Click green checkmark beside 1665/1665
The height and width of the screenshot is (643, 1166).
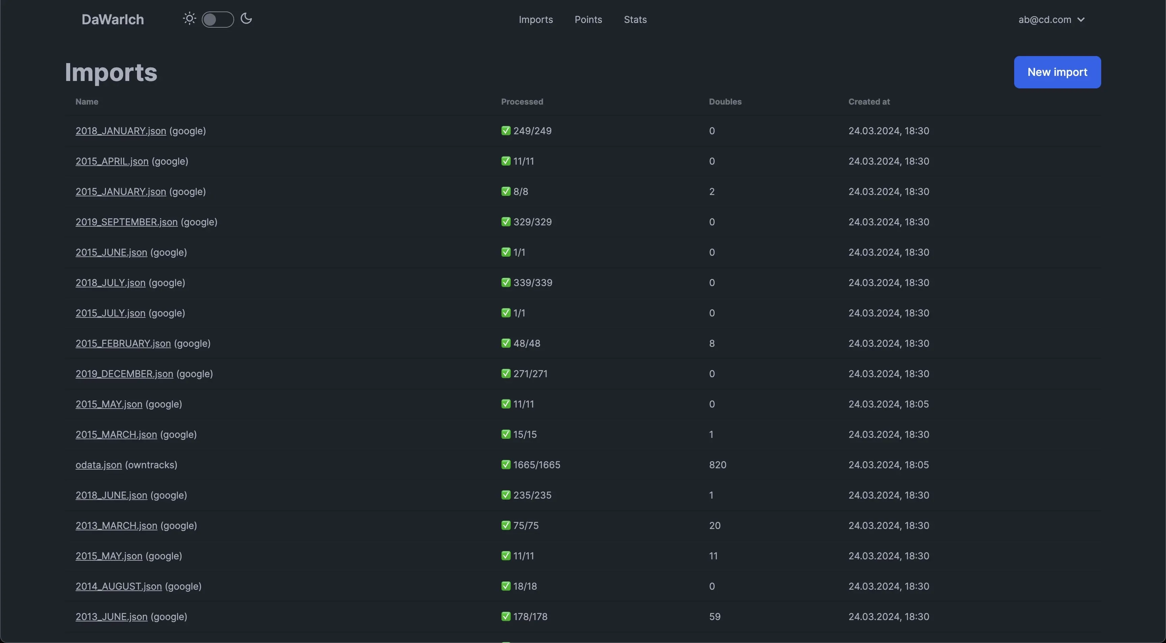click(506, 465)
